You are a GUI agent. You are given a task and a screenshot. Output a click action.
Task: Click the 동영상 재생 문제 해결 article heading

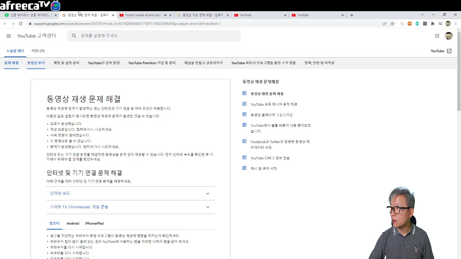point(84,99)
